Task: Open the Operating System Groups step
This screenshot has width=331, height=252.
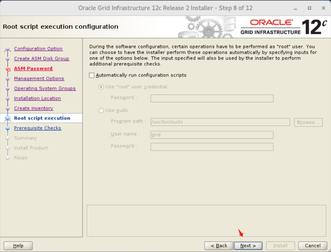Action: [45, 88]
